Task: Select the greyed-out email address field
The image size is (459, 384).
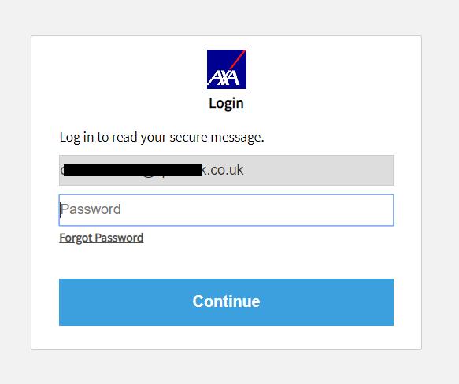Action: pos(226,170)
